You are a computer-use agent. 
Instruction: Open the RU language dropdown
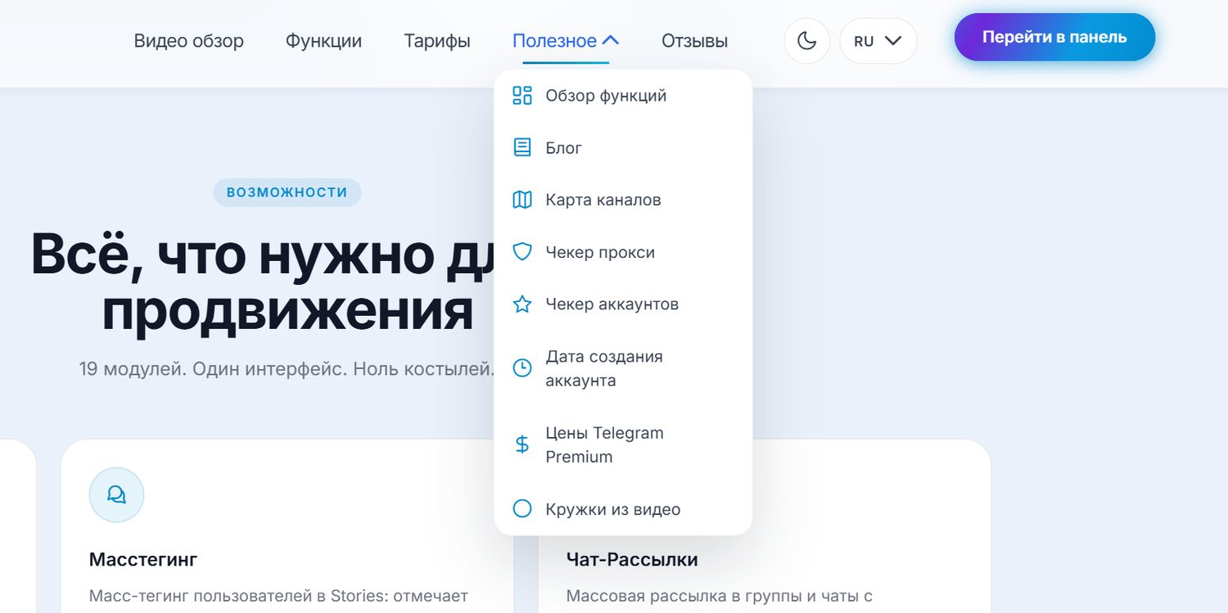coord(878,40)
